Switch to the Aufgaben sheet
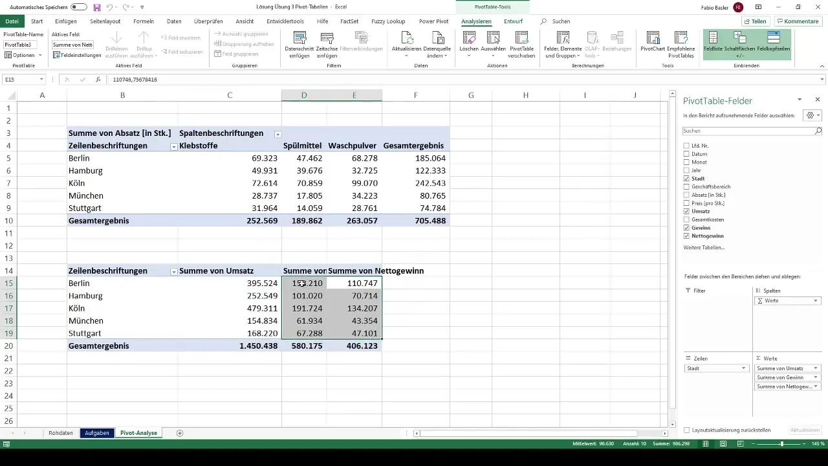 tap(96, 433)
